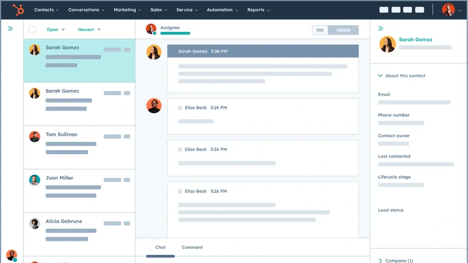
Task: Switch the view toggle in conversation header
Action: click(x=335, y=30)
